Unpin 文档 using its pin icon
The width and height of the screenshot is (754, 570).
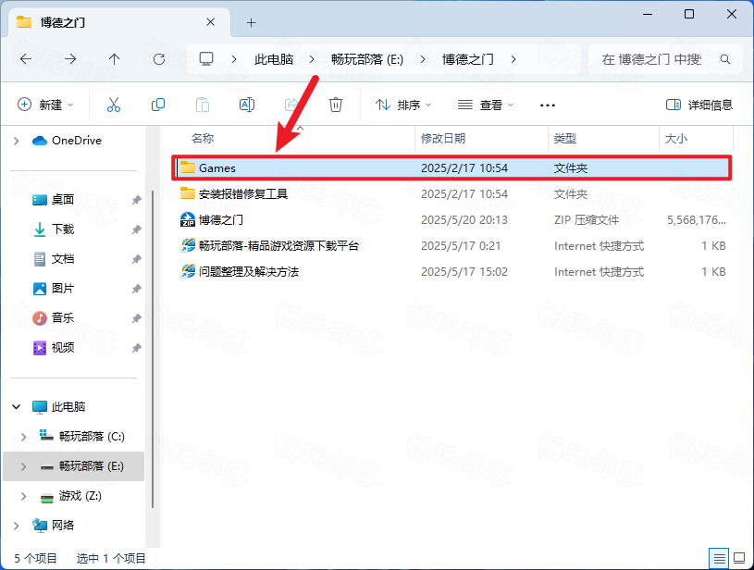coord(137,259)
